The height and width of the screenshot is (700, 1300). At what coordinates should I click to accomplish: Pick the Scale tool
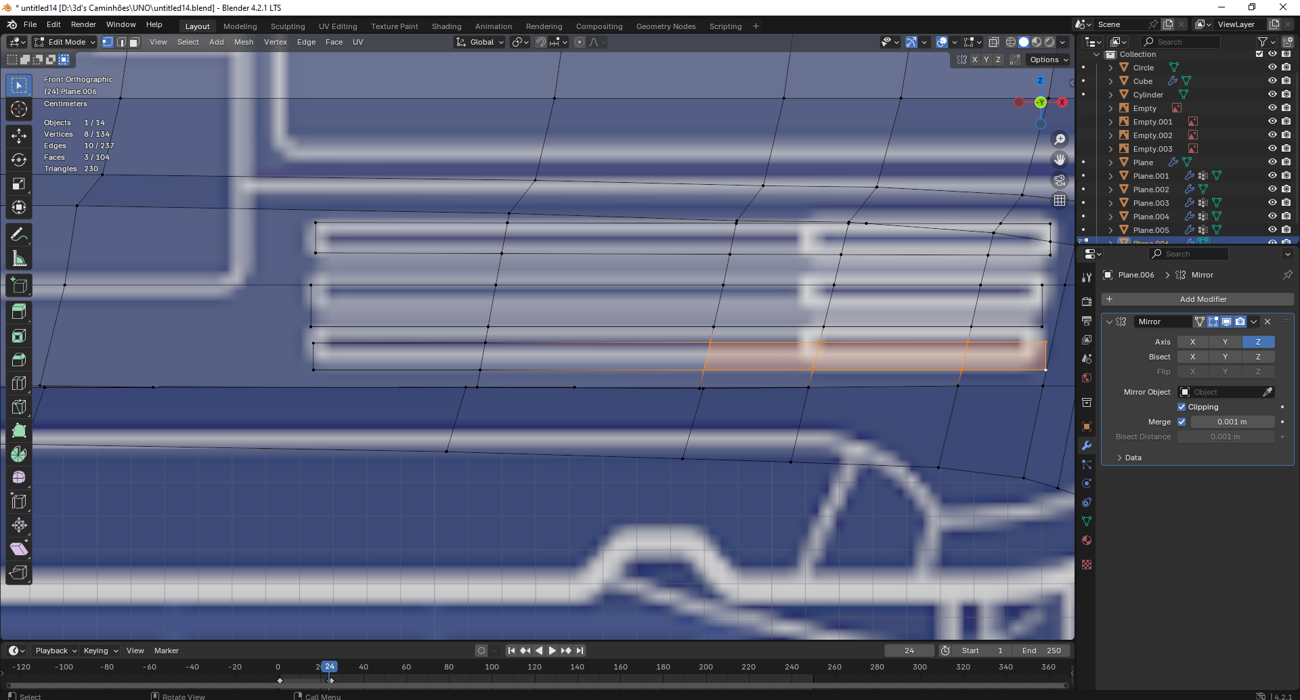click(x=19, y=183)
